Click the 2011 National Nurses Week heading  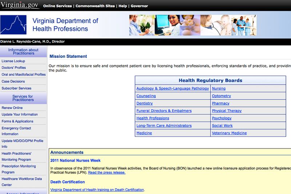(x=75, y=161)
